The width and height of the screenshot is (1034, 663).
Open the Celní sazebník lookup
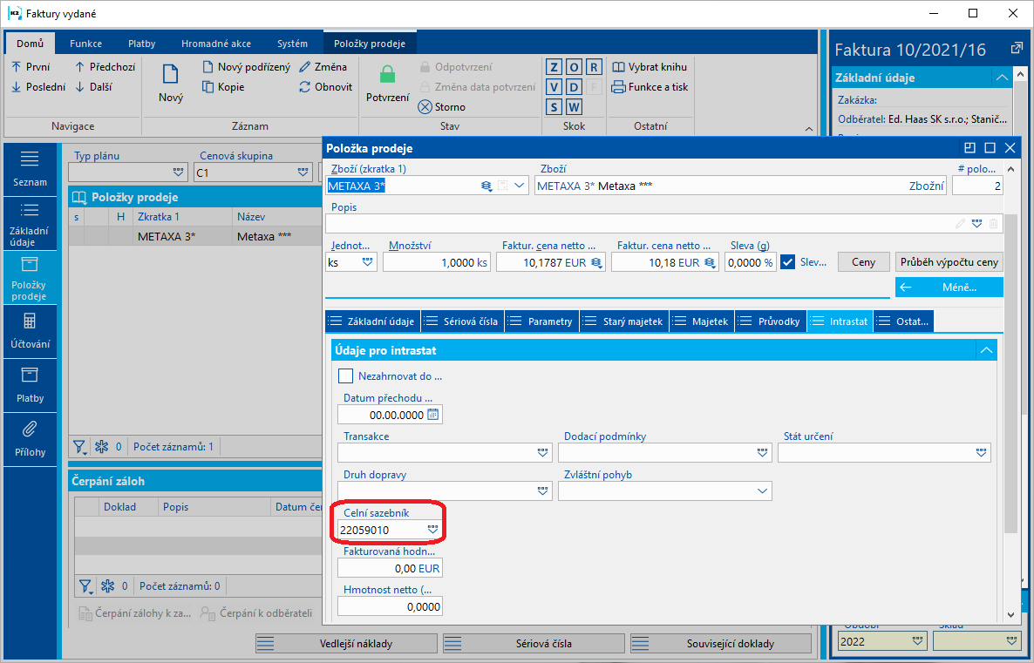pos(432,529)
